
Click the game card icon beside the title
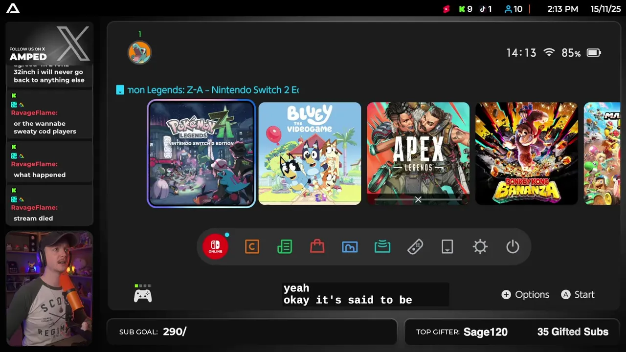(120, 90)
